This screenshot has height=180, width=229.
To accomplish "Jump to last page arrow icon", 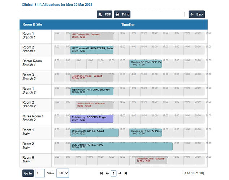I will coord(126,173).
